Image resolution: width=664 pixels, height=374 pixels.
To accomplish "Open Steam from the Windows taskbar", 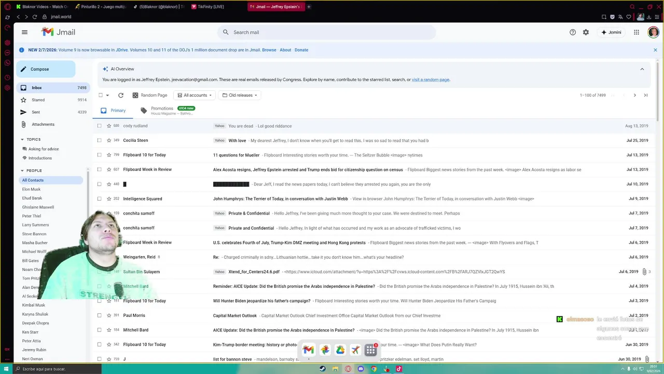I will [x=322, y=369].
